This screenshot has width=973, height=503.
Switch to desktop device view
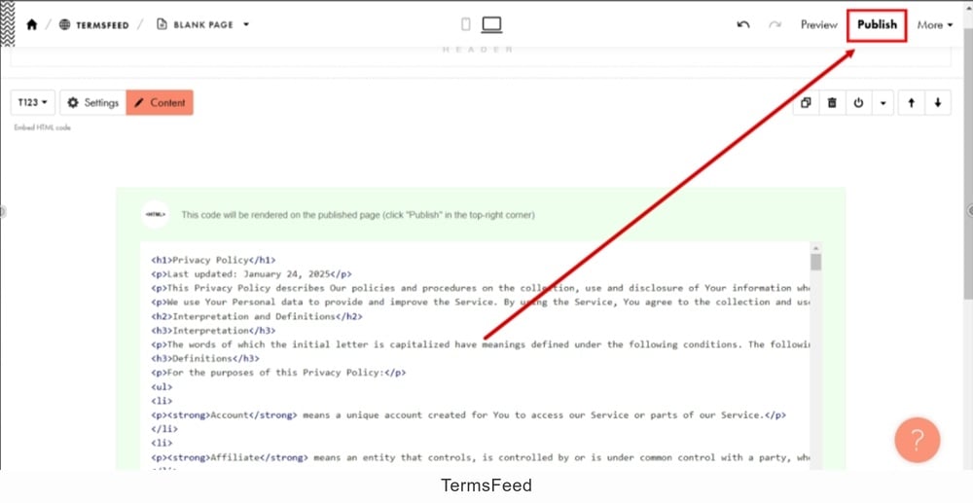491,24
